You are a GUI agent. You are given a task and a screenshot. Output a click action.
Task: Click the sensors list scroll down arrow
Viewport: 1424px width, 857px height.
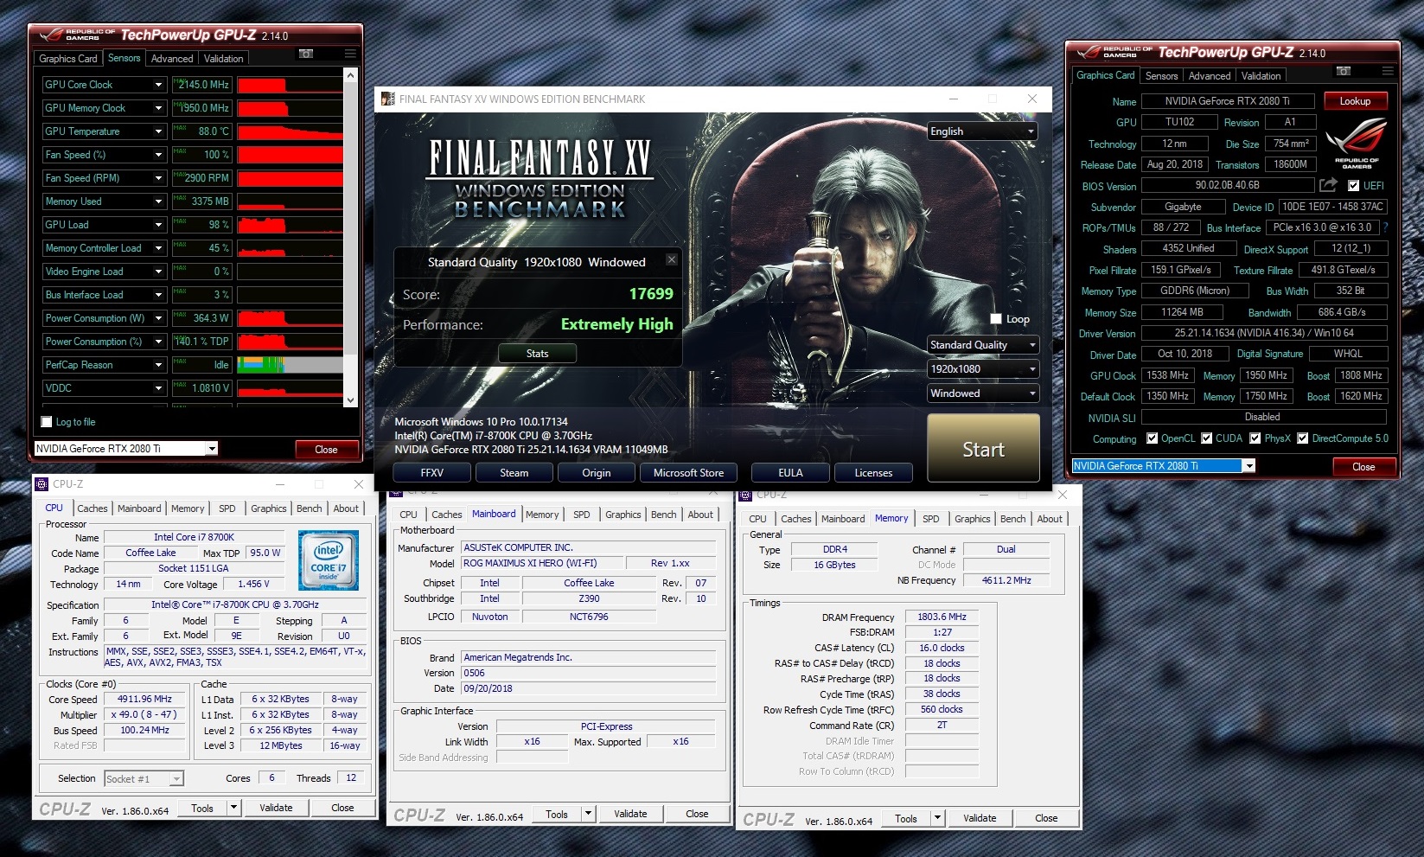(350, 400)
